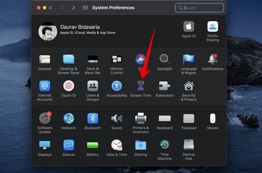Open Time Machine preferences

164,145
